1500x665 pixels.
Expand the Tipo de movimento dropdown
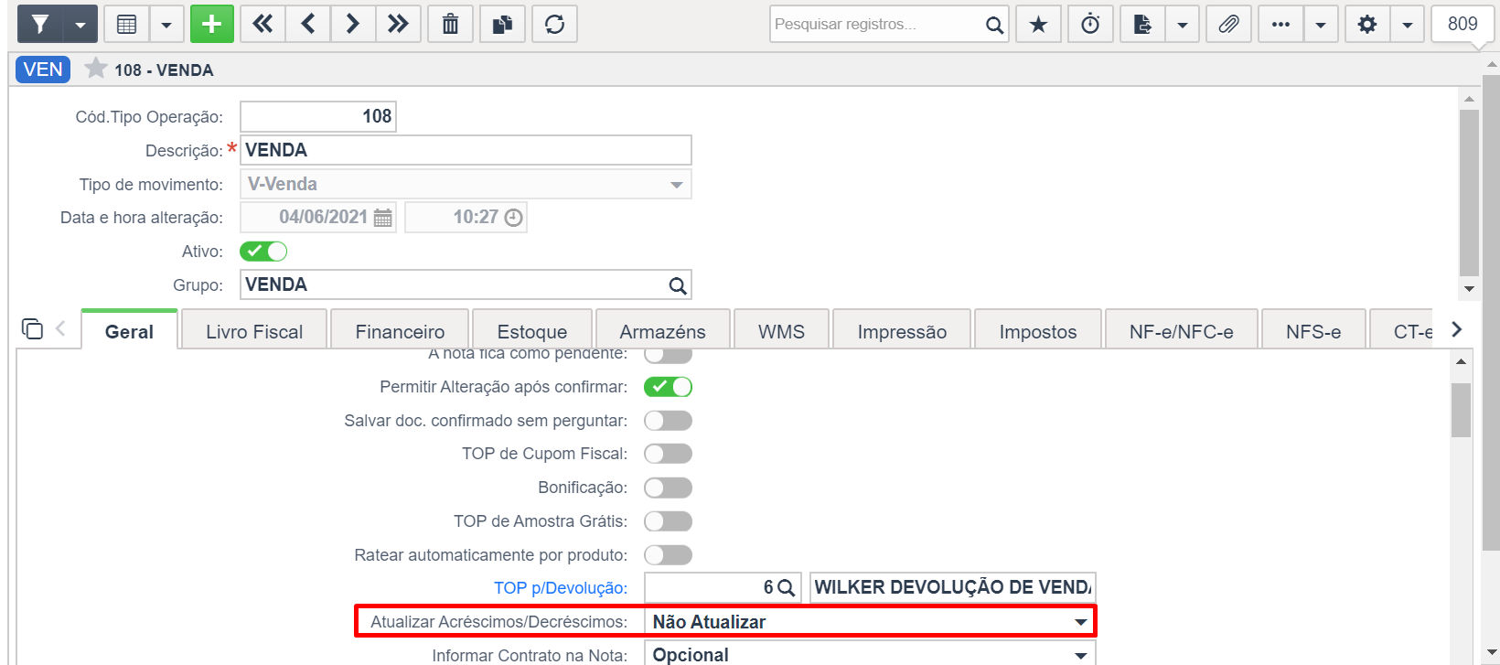[466, 184]
